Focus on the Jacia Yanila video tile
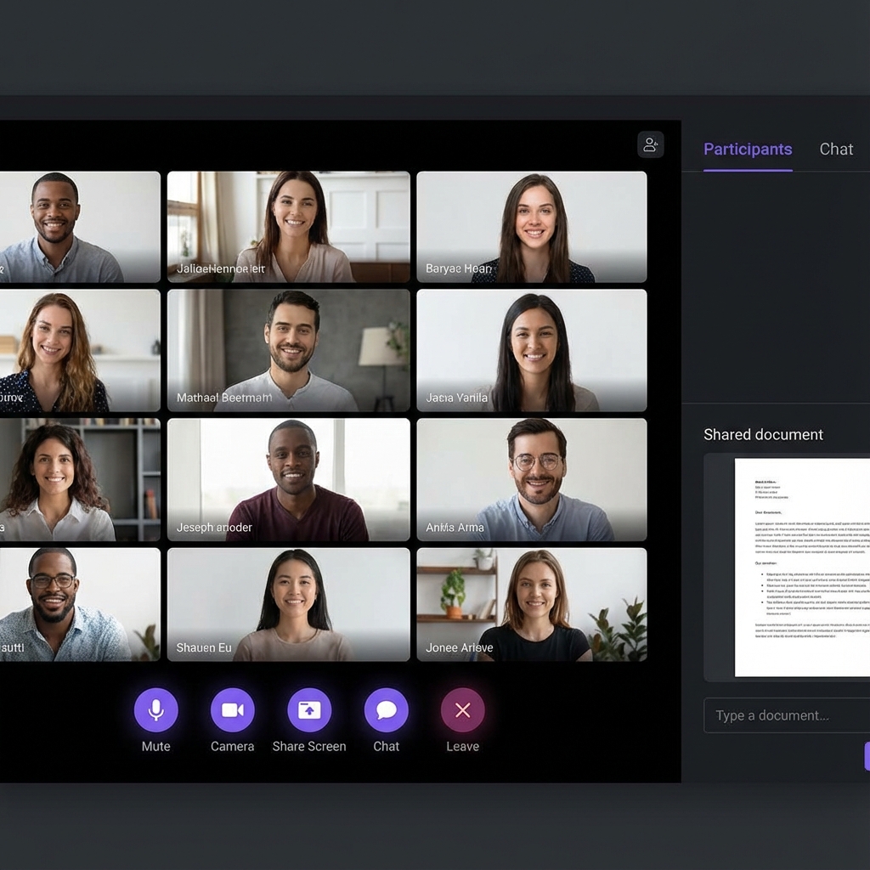870x870 pixels. point(532,351)
